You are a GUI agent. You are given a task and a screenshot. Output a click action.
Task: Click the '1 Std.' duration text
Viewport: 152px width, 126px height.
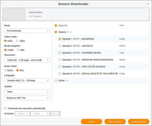[x=122, y=53]
